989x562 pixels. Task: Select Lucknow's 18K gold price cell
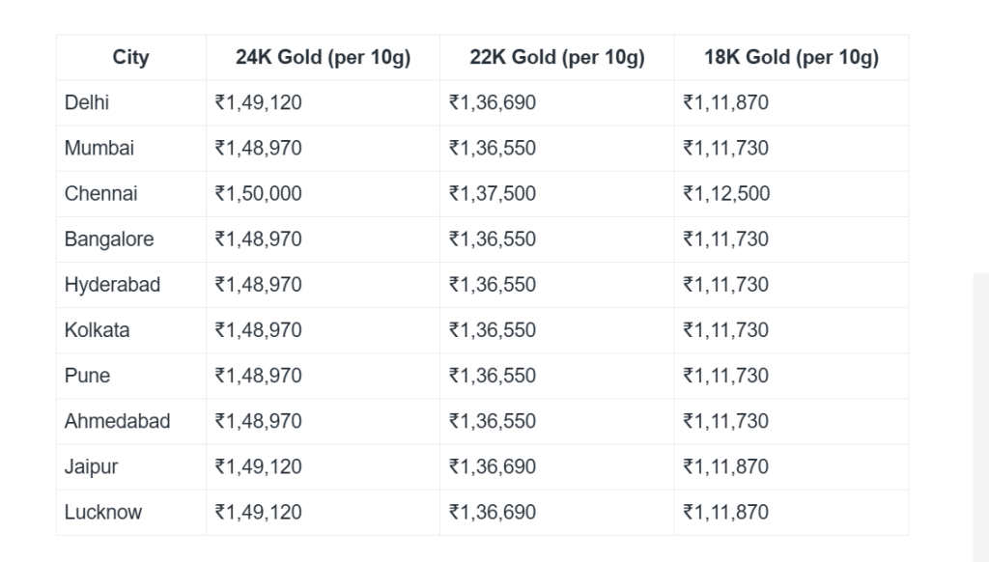click(725, 512)
